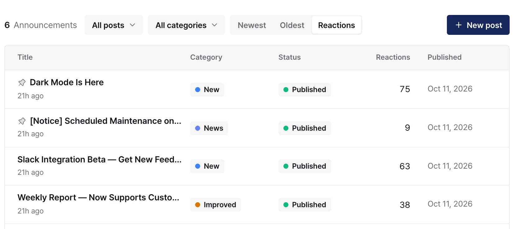This screenshot has height=229, width=514.
Task: Click the published date of Slack Integration row
Action: [450, 166]
